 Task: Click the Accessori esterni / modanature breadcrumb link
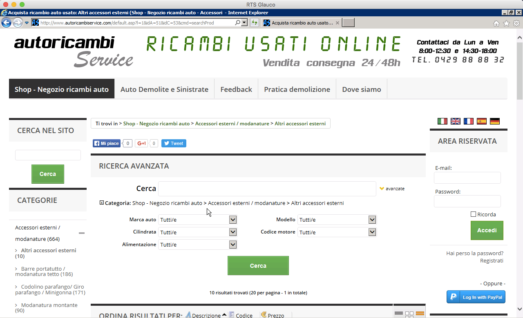[x=232, y=123]
